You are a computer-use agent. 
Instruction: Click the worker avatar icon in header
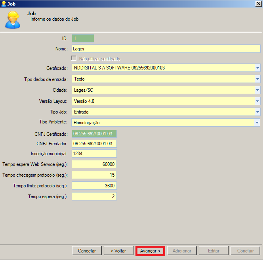tap(12, 19)
